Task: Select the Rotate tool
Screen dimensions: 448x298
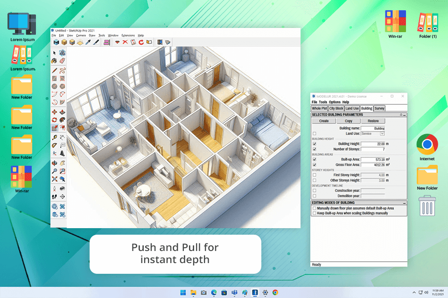Action: [x=54, y=120]
